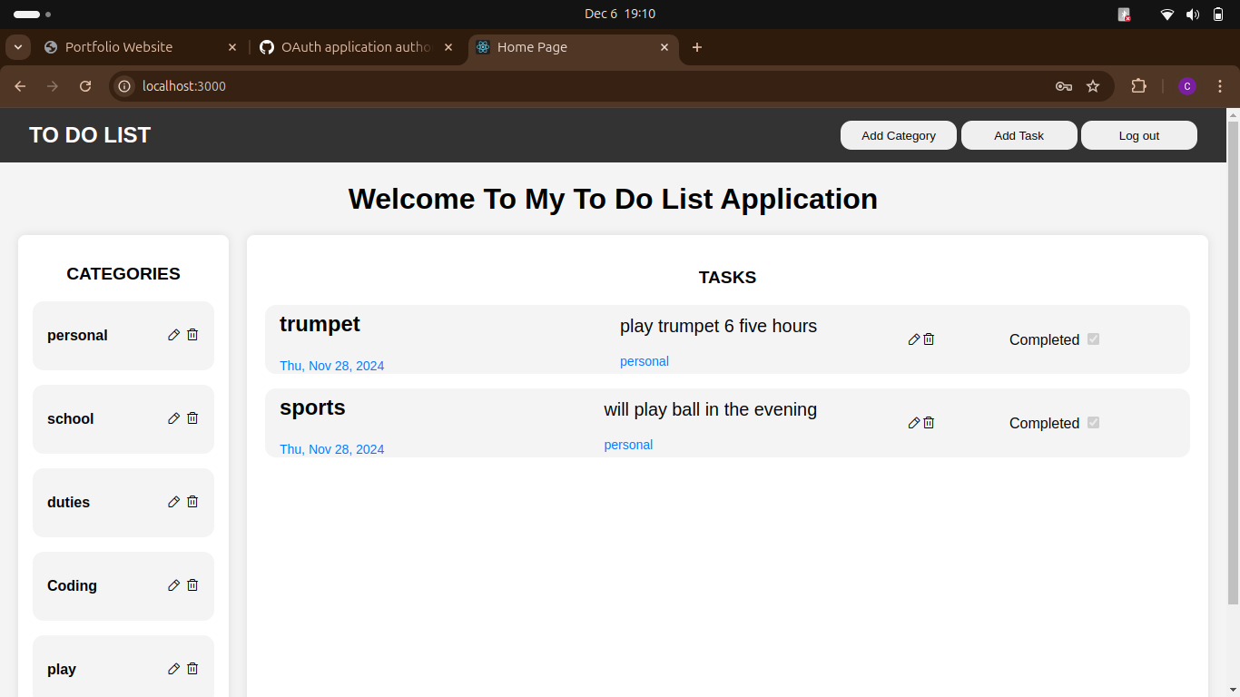Image resolution: width=1240 pixels, height=697 pixels.
Task: Delete the school category using trash icon
Action: [x=192, y=418]
